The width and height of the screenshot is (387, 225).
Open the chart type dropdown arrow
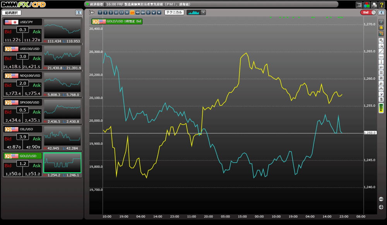click(x=204, y=12)
